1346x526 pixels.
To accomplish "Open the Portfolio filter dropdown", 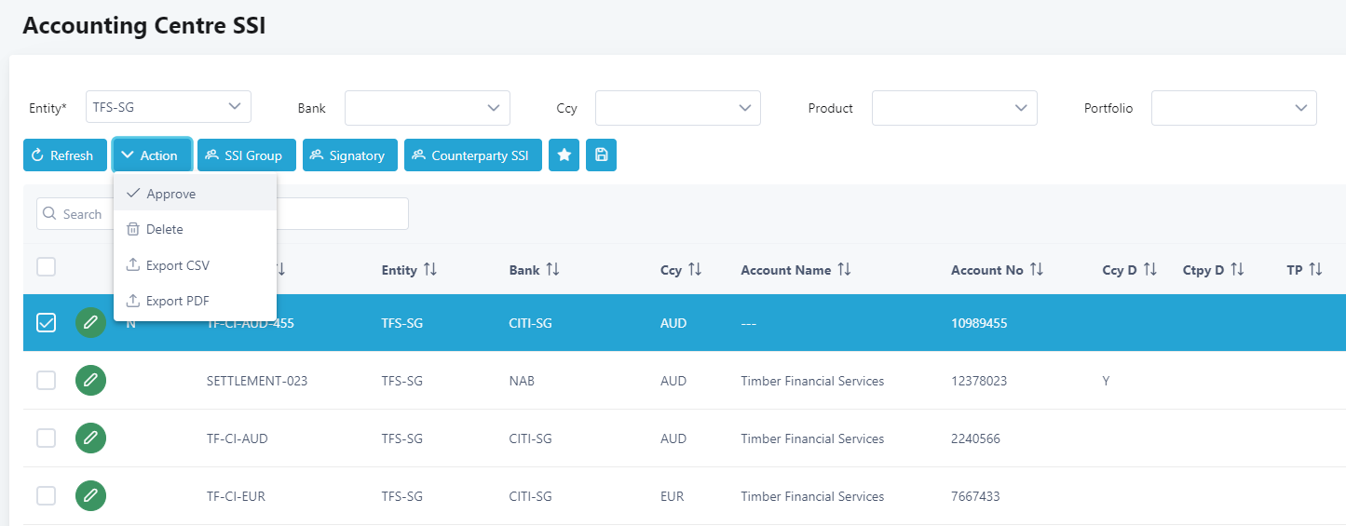I will pyautogui.click(x=1233, y=108).
